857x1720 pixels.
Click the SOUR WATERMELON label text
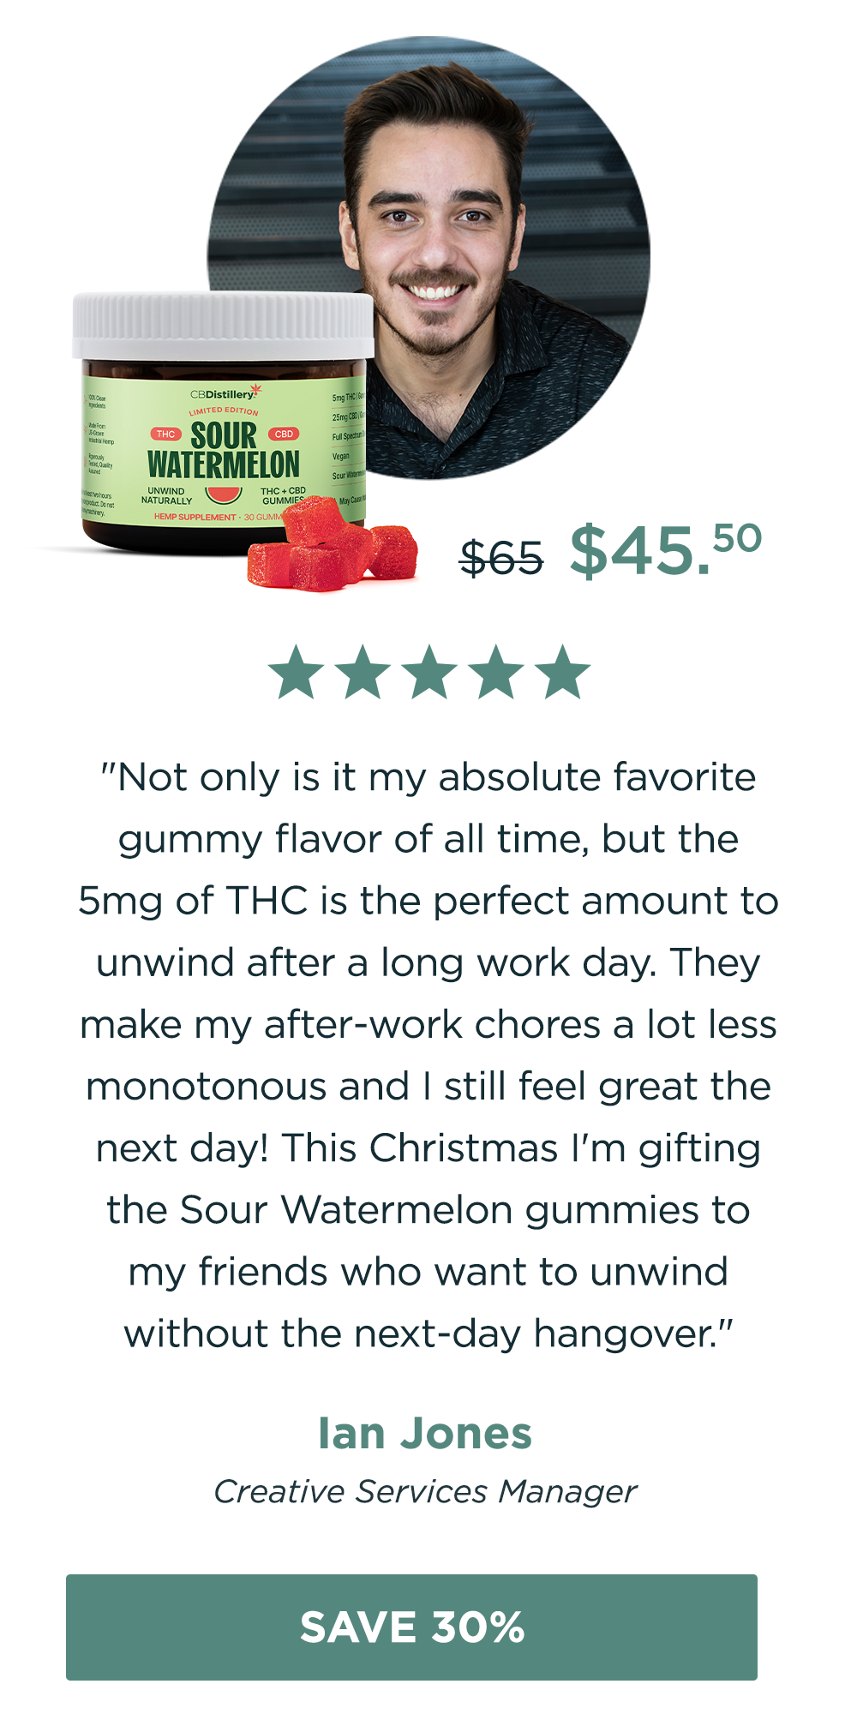point(224,451)
